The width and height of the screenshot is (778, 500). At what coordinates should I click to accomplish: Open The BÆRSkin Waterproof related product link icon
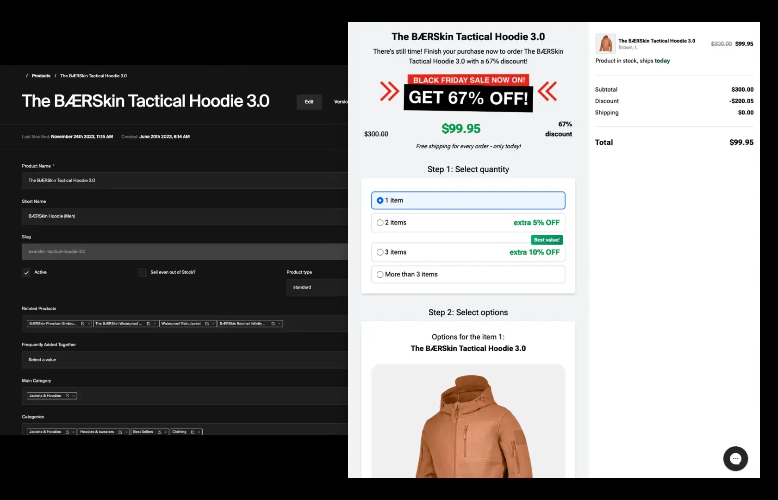(x=149, y=324)
